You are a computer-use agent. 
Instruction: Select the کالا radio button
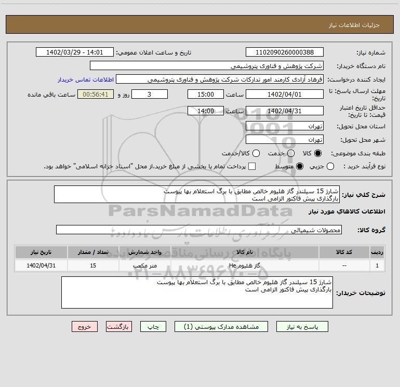pyautogui.click(x=318, y=153)
